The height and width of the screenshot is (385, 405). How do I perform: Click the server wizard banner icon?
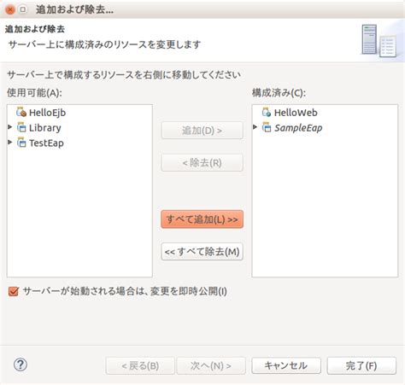(x=379, y=40)
